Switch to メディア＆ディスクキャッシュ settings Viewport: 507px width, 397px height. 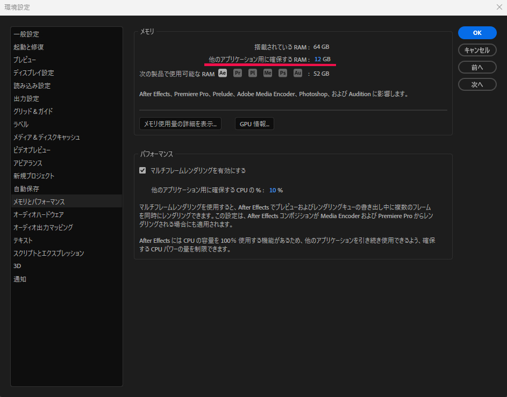47,137
